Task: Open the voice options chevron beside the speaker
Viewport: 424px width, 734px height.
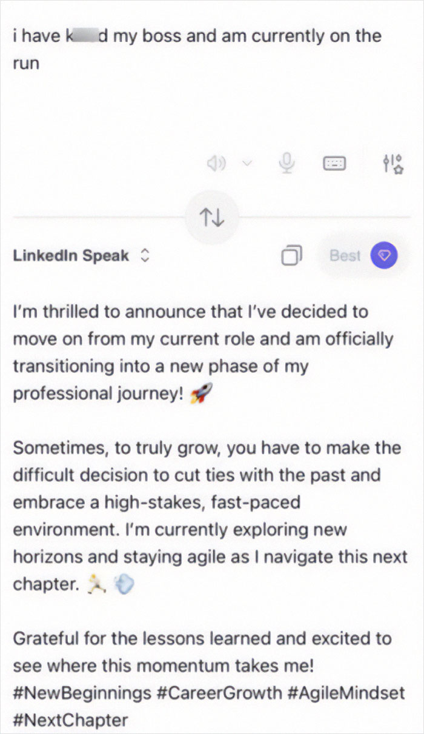Action: [x=246, y=164]
